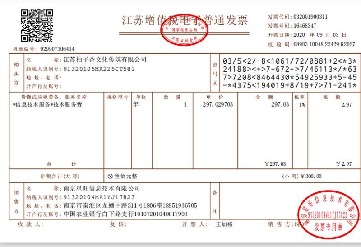361x247 pixels.
Task: Click the column header 规格型号
Action: tap(118, 97)
